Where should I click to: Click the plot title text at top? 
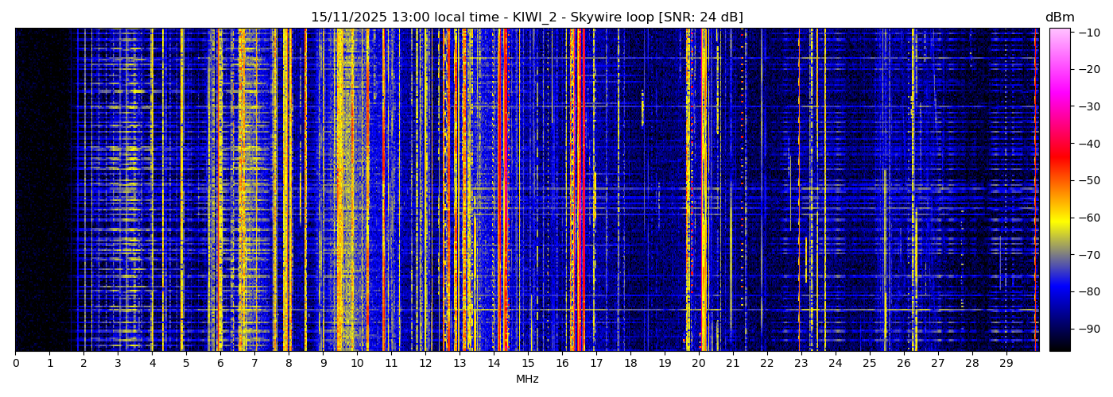[x=526, y=17]
